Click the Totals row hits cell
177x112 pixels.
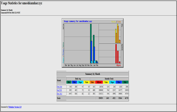[x=125, y=98]
